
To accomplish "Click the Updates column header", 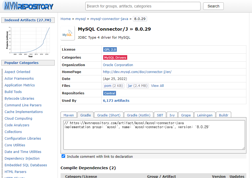I will pyautogui.click(x=237, y=176).
